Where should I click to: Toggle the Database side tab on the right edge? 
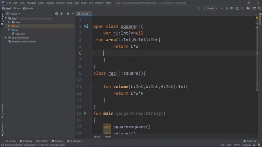260,19
